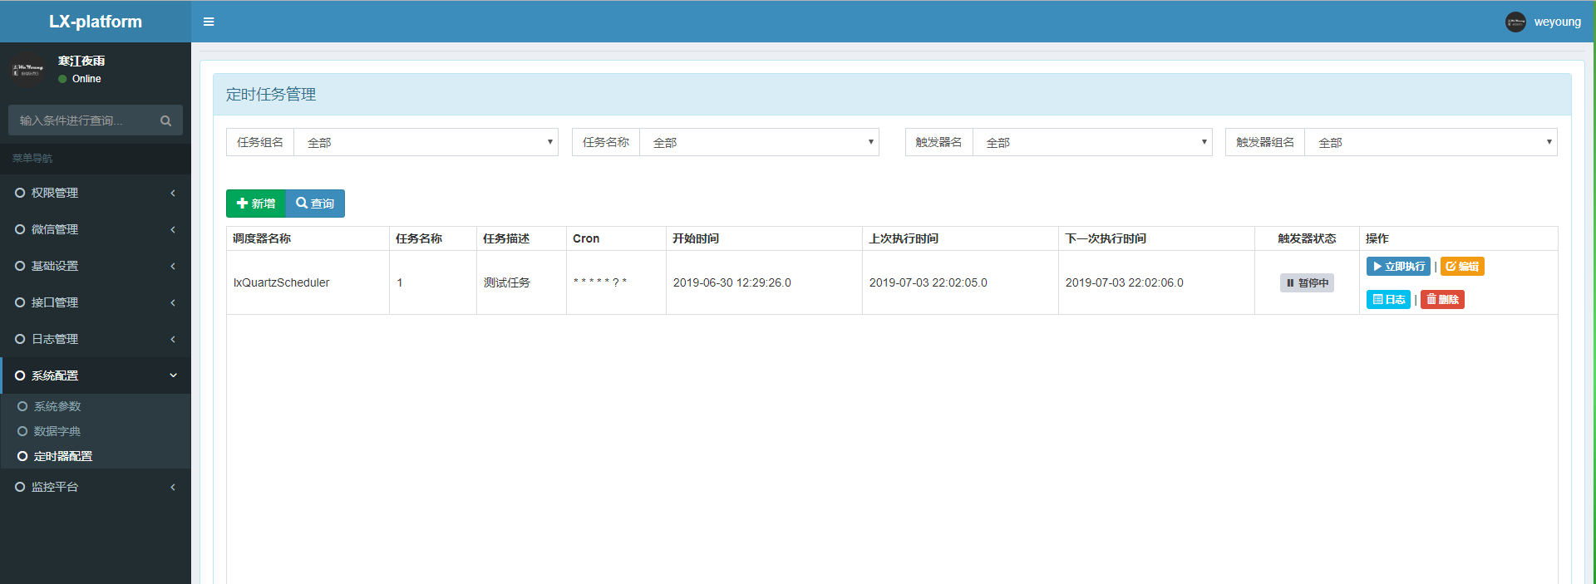Click the orange 编辑 edit button
This screenshot has height=584, width=1596.
point(1462,267)
